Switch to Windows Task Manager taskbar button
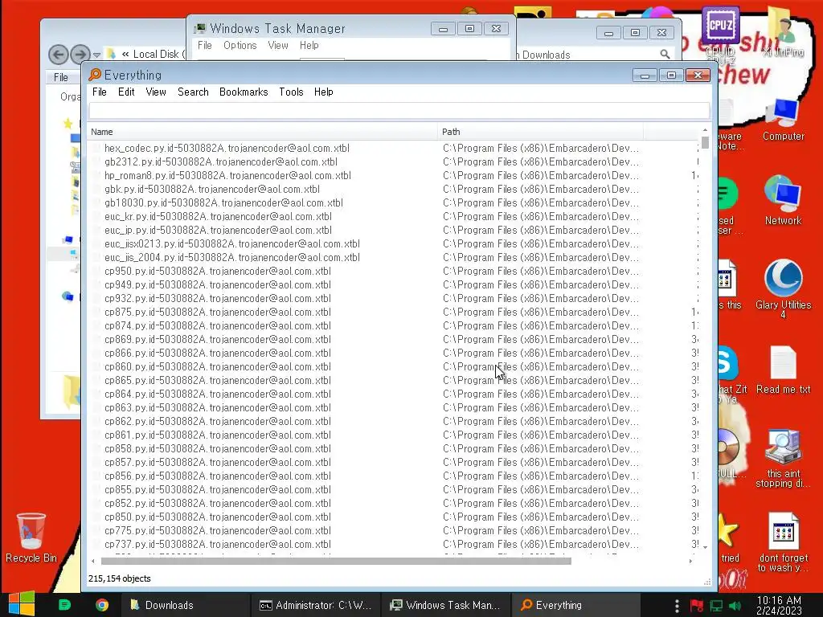This screenshot has width=823, height=617. (x=445, y=605)
